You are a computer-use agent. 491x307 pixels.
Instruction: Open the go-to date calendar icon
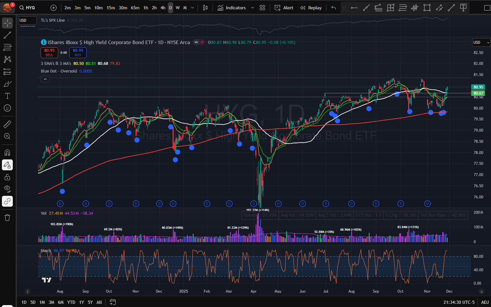click(x=113, y=302)
